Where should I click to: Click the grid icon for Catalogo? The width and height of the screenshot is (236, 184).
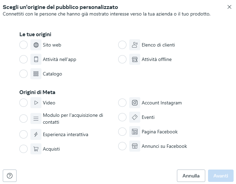[36, 74]
